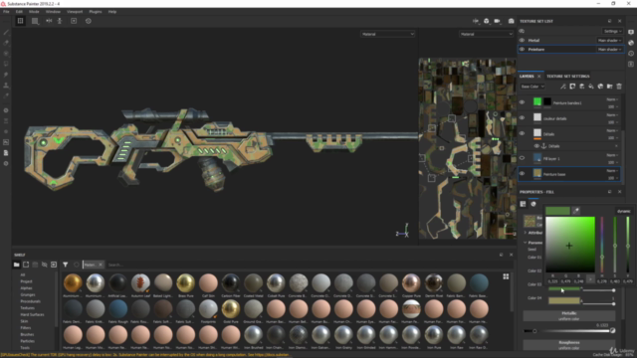Screen dimensions: 637x358
Task: Add a new paint layer icon
Action: tap(581, 87)
